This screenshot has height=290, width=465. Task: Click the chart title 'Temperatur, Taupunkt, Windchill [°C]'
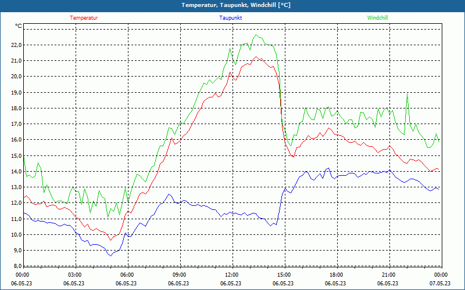[x=236, y=5]
